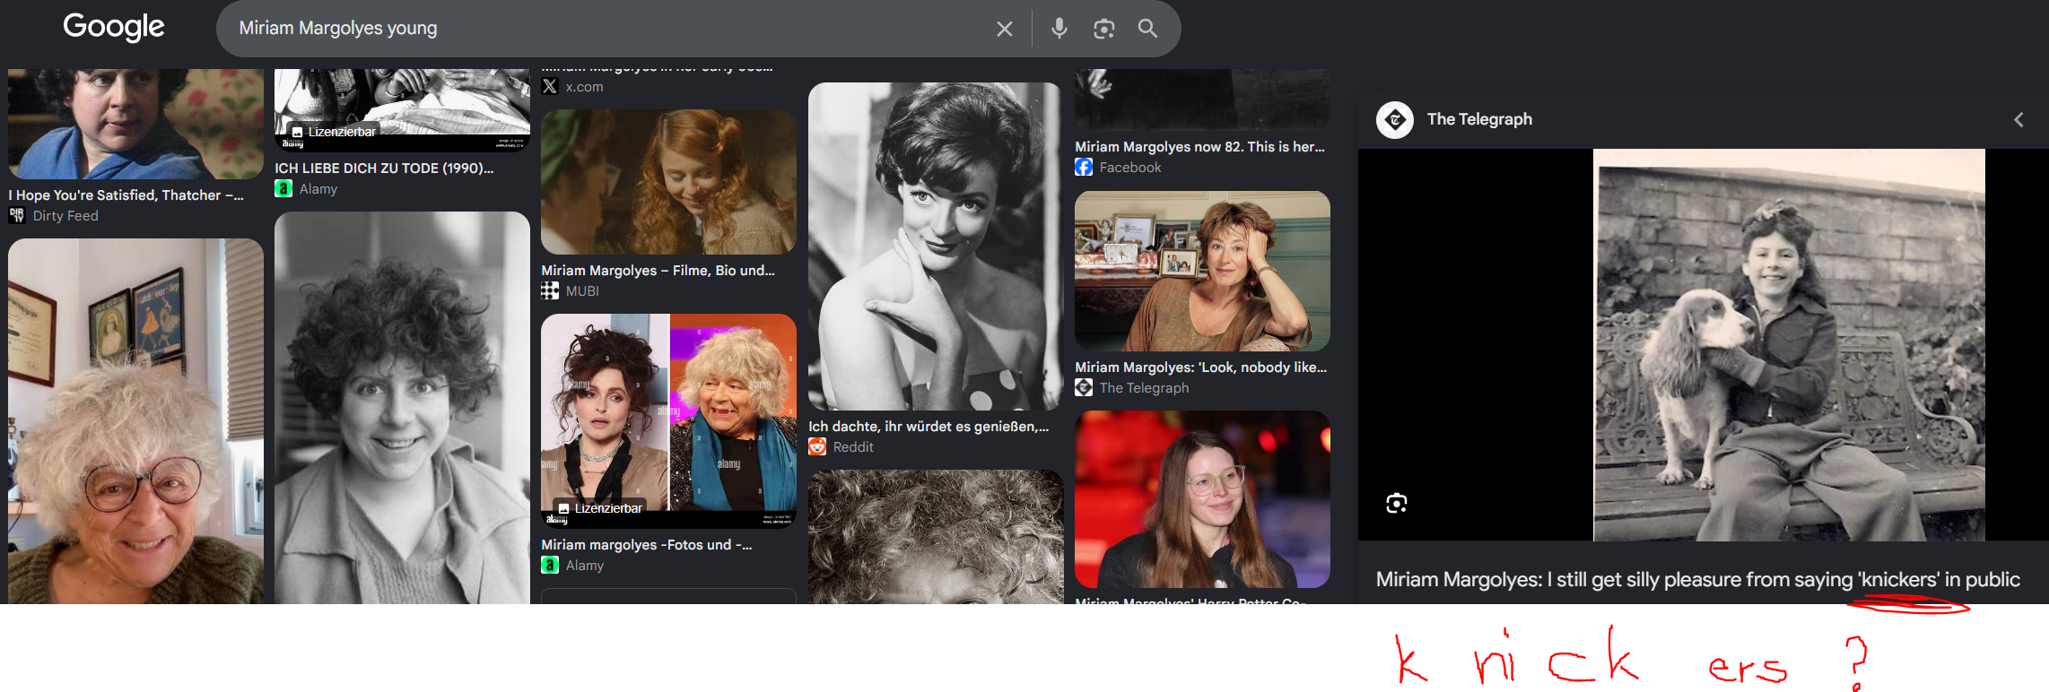Click the Dirty Feed source icon
Image resolution: width=2049 pixels, height=692 pixels.
coord(17,215)
